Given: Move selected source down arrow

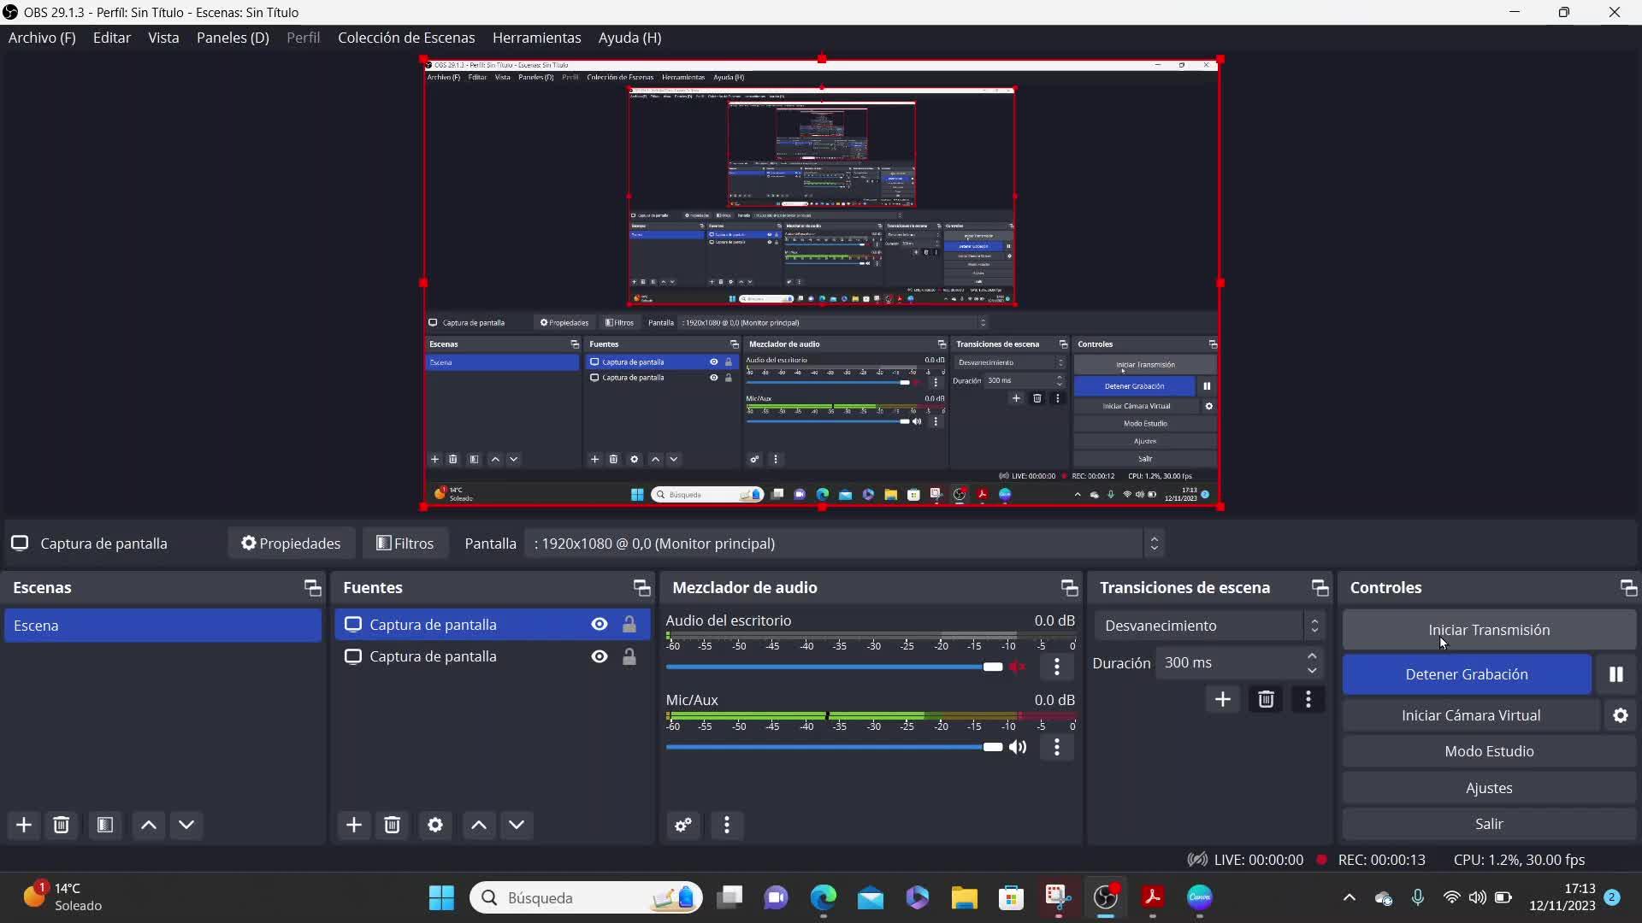Looking at the screenshot, I should pos(517,825).
